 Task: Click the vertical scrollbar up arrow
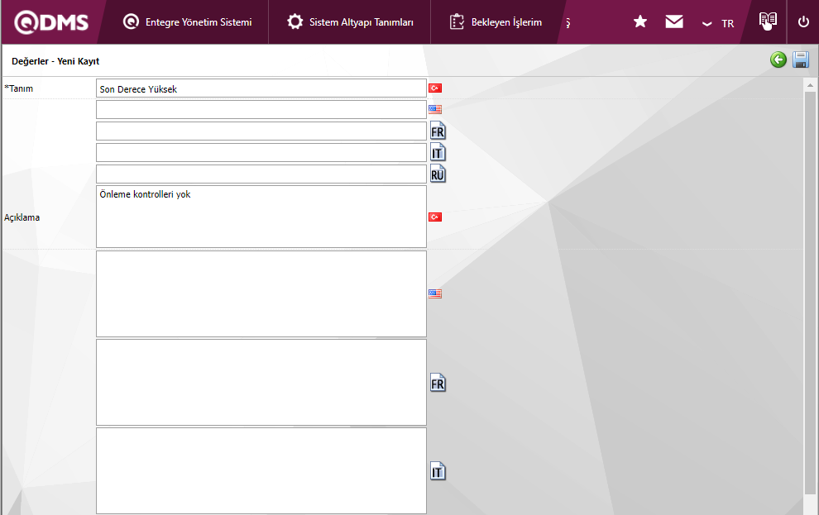[x=810, y=85]
